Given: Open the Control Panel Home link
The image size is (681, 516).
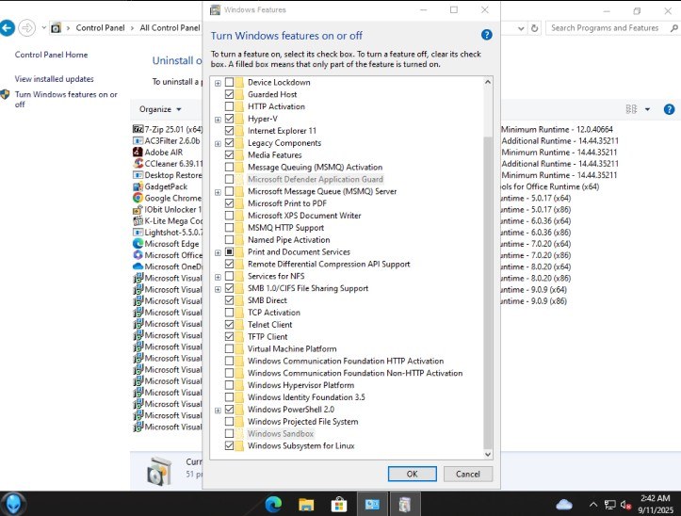Looking at the screenshot, I should click(x=51, y=55).
